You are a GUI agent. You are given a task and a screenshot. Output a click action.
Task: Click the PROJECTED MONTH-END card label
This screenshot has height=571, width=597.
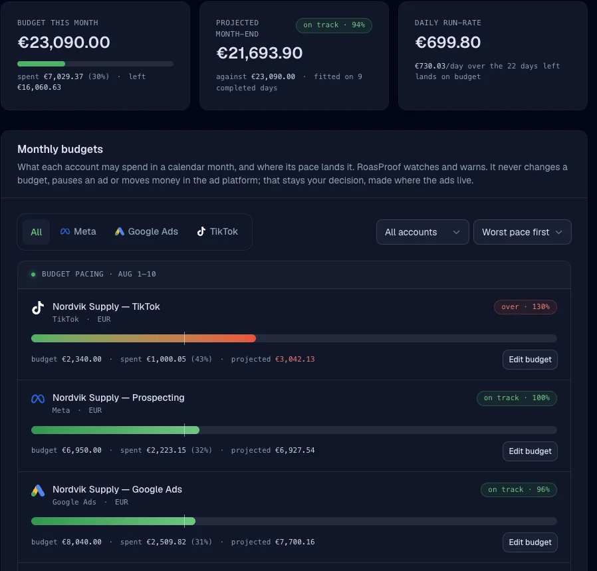tap(237, 29)
